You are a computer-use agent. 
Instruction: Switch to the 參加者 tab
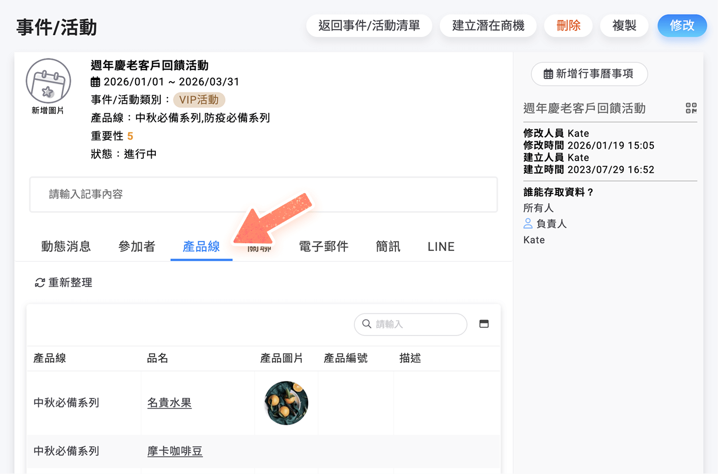pos(137,246)
